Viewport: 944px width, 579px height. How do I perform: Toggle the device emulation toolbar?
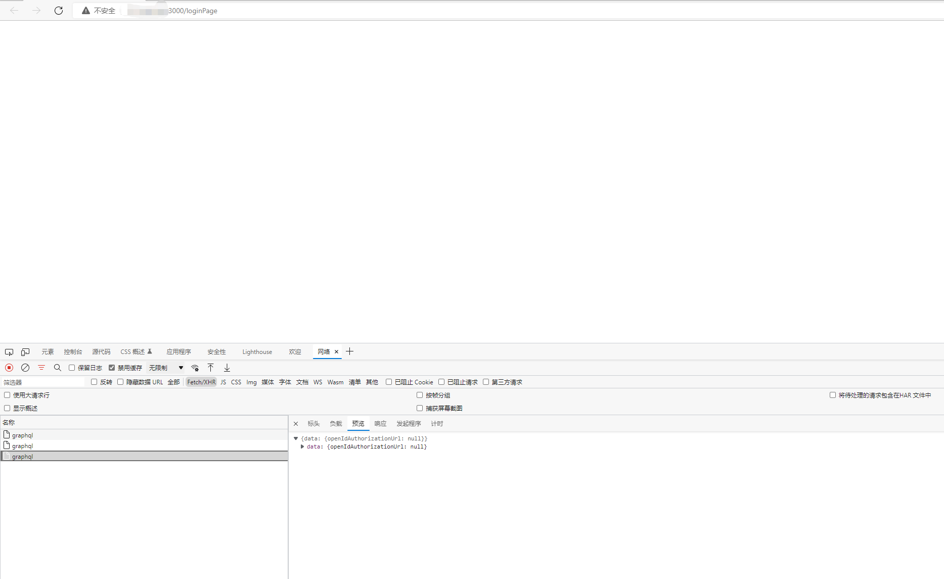click(x=25, y=351)
